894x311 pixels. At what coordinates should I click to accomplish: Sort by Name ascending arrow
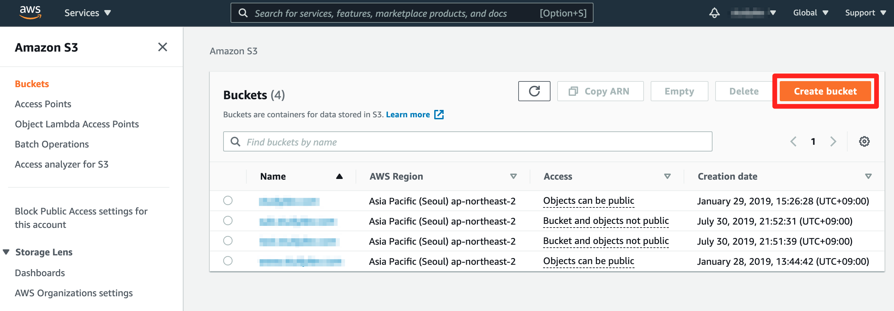coord(339,176)
